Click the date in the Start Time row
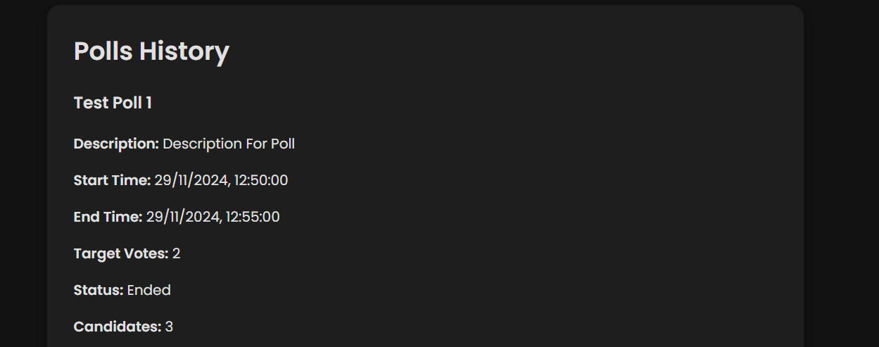The width and height of the screenshot is (879, 347). pyautogui.click(x=191, y=180)
